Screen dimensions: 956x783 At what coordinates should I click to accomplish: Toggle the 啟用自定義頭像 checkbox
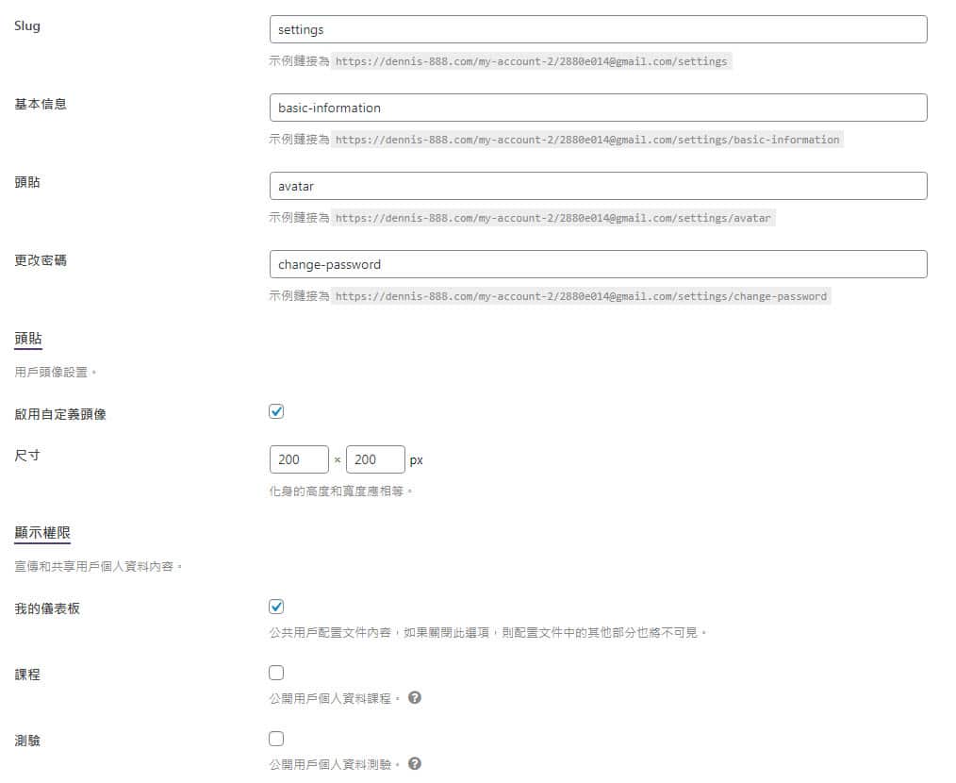pos(276,411)
